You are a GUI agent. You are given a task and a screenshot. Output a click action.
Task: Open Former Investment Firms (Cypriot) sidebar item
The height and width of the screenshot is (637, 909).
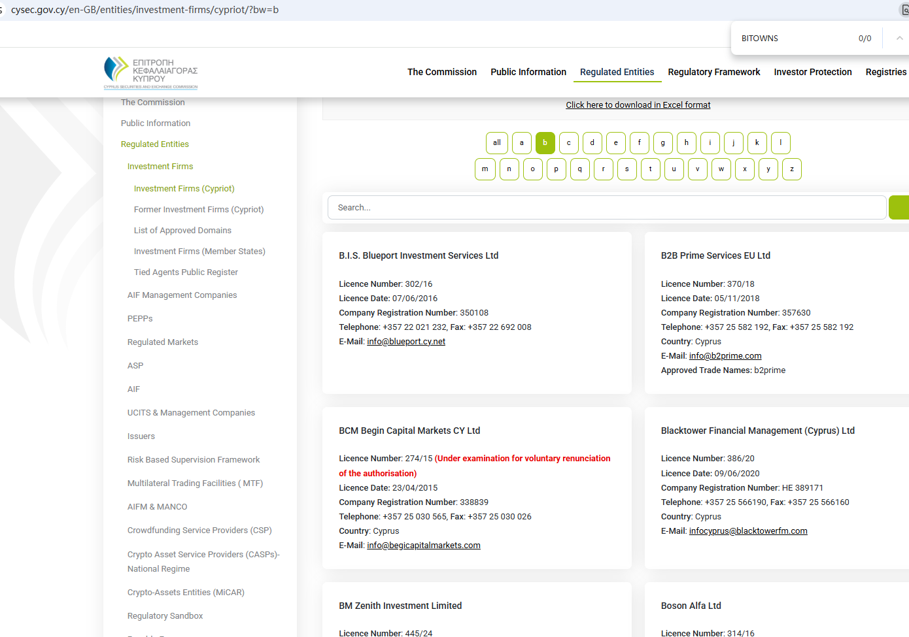199,210
